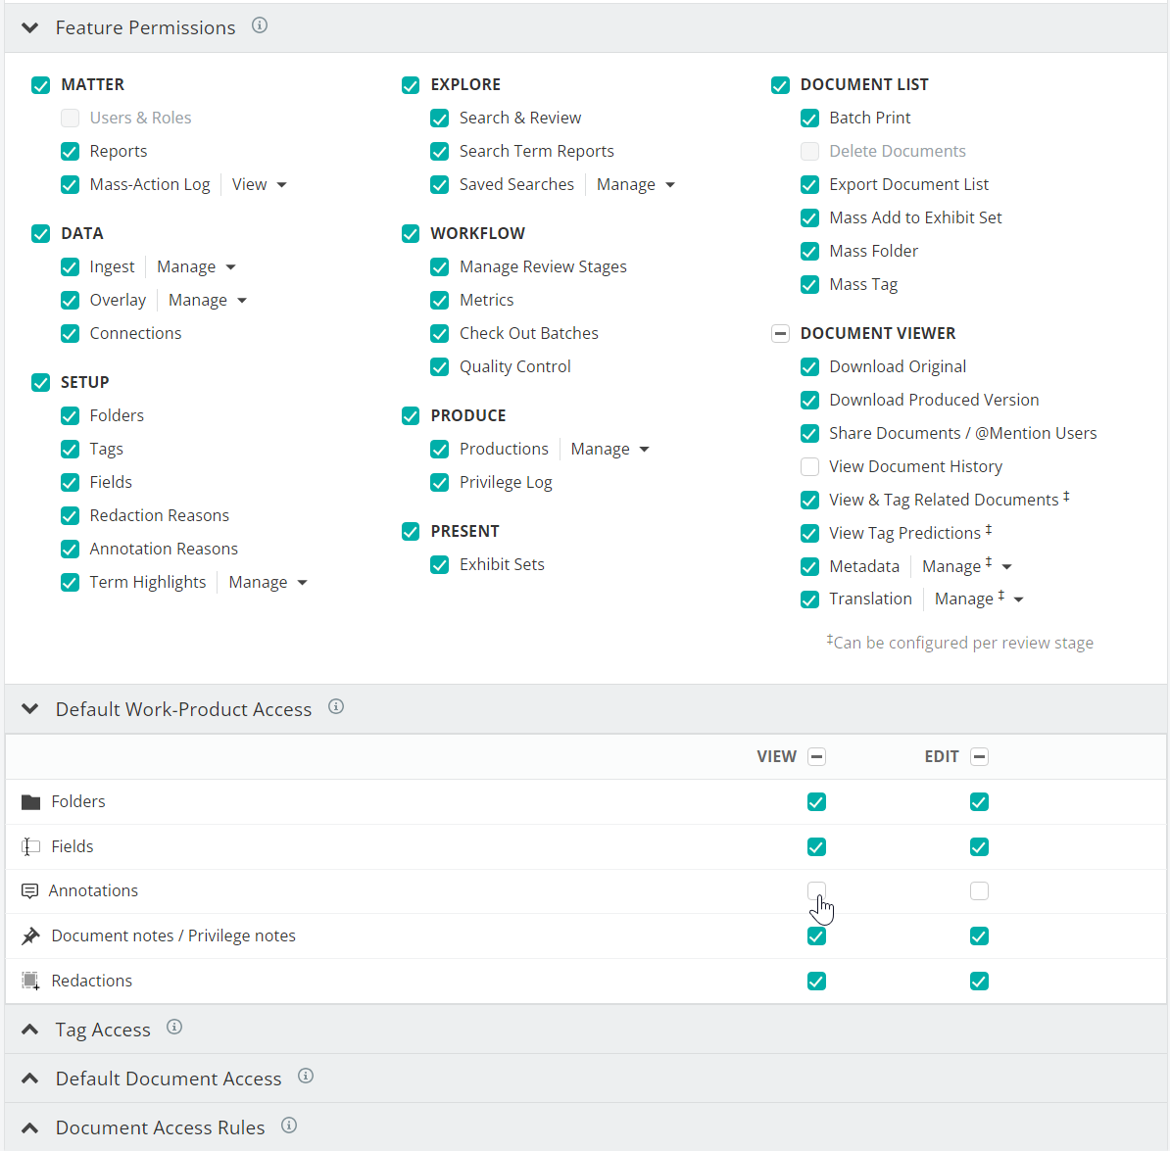Screen dimensions: 1170x1151
Task: Uncheck the PRESENT group checkbox
Action: pyautogui.click(x=411, y=532)
